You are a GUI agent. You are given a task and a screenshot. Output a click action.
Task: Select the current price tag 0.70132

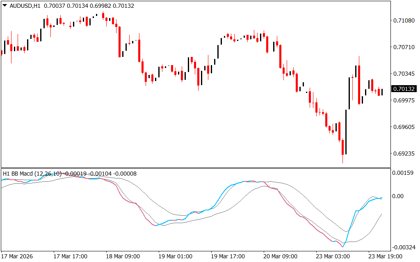tap(404, 89)
